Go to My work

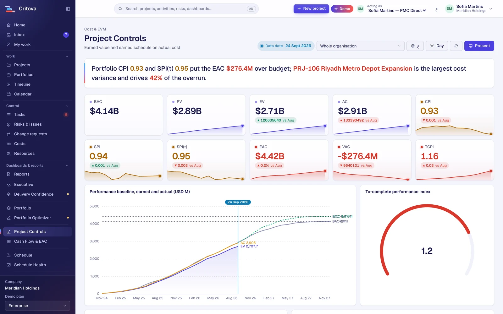point(37,45)
